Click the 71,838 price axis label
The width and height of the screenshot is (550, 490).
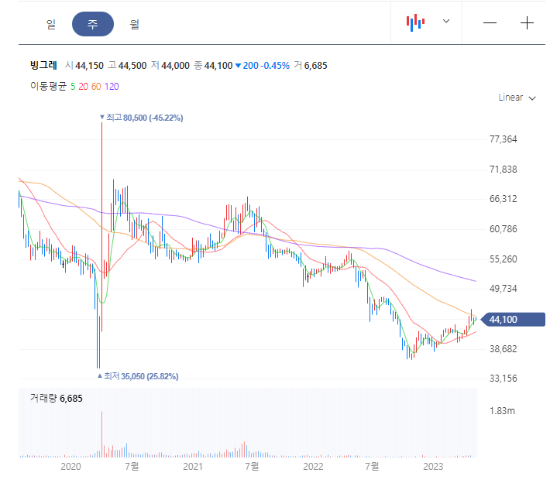click(x=503, y=170)
